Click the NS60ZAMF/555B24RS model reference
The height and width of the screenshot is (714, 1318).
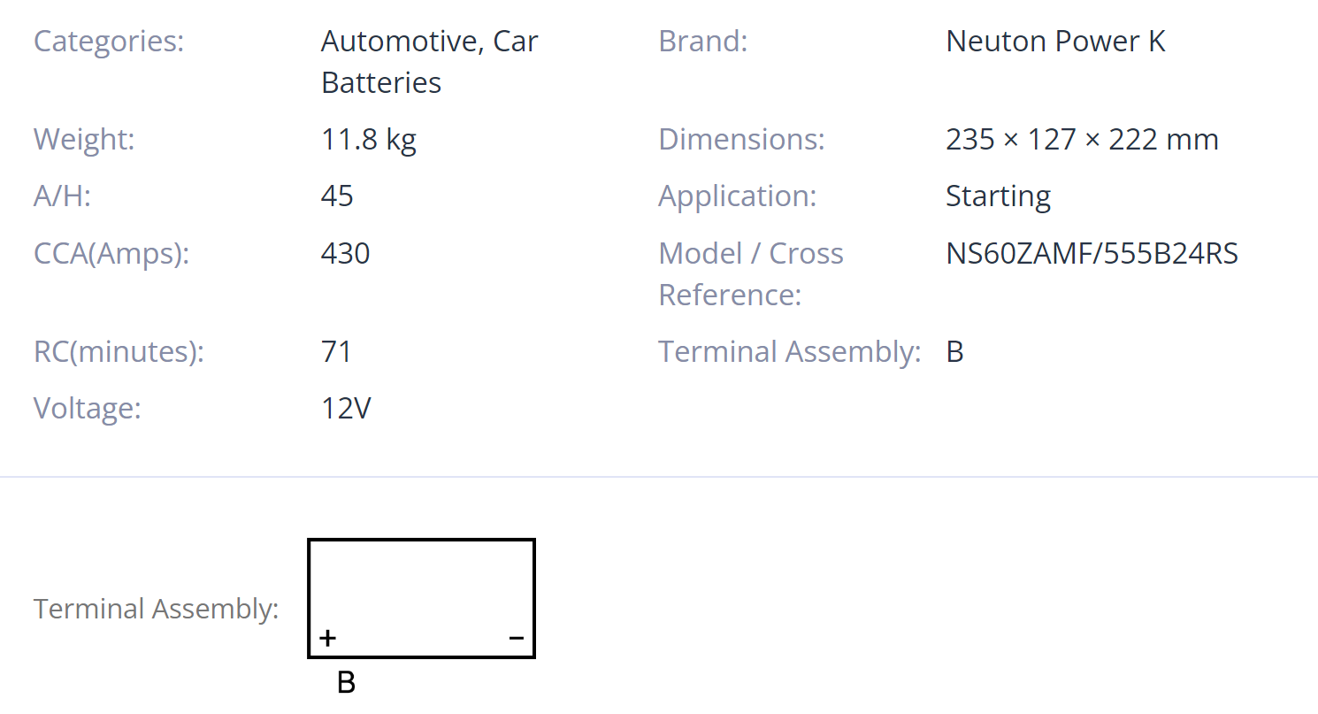pyautogui.click(x=1092, y=254)
